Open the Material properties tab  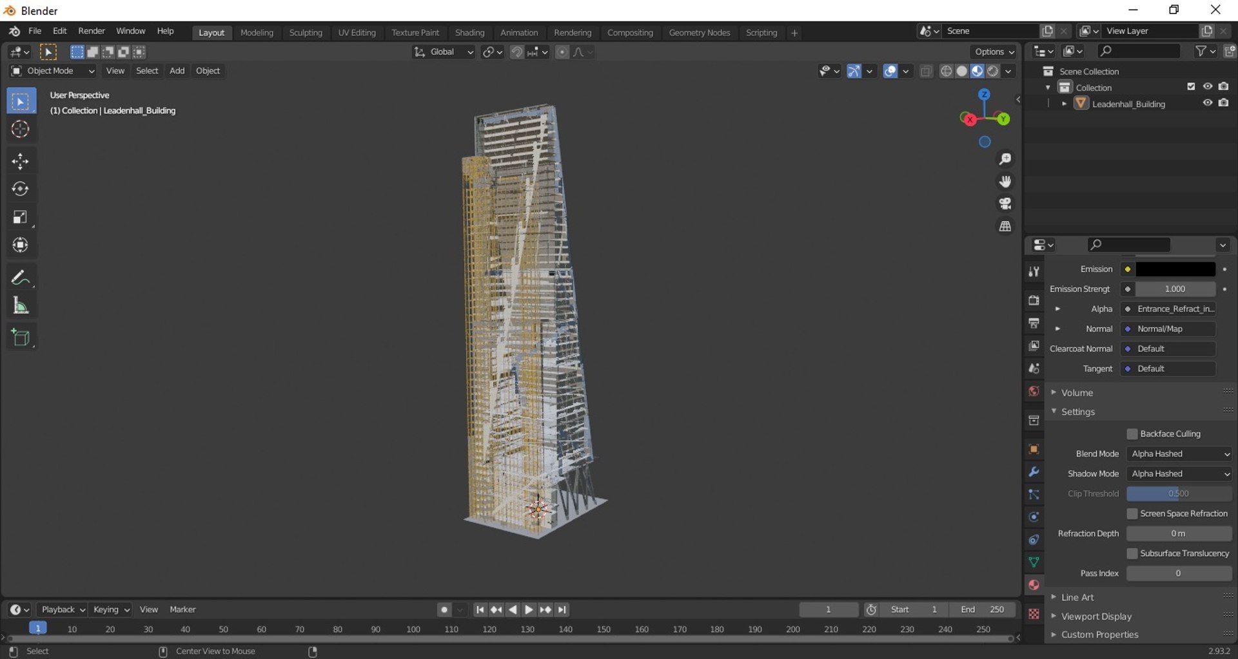(1034, 585)
